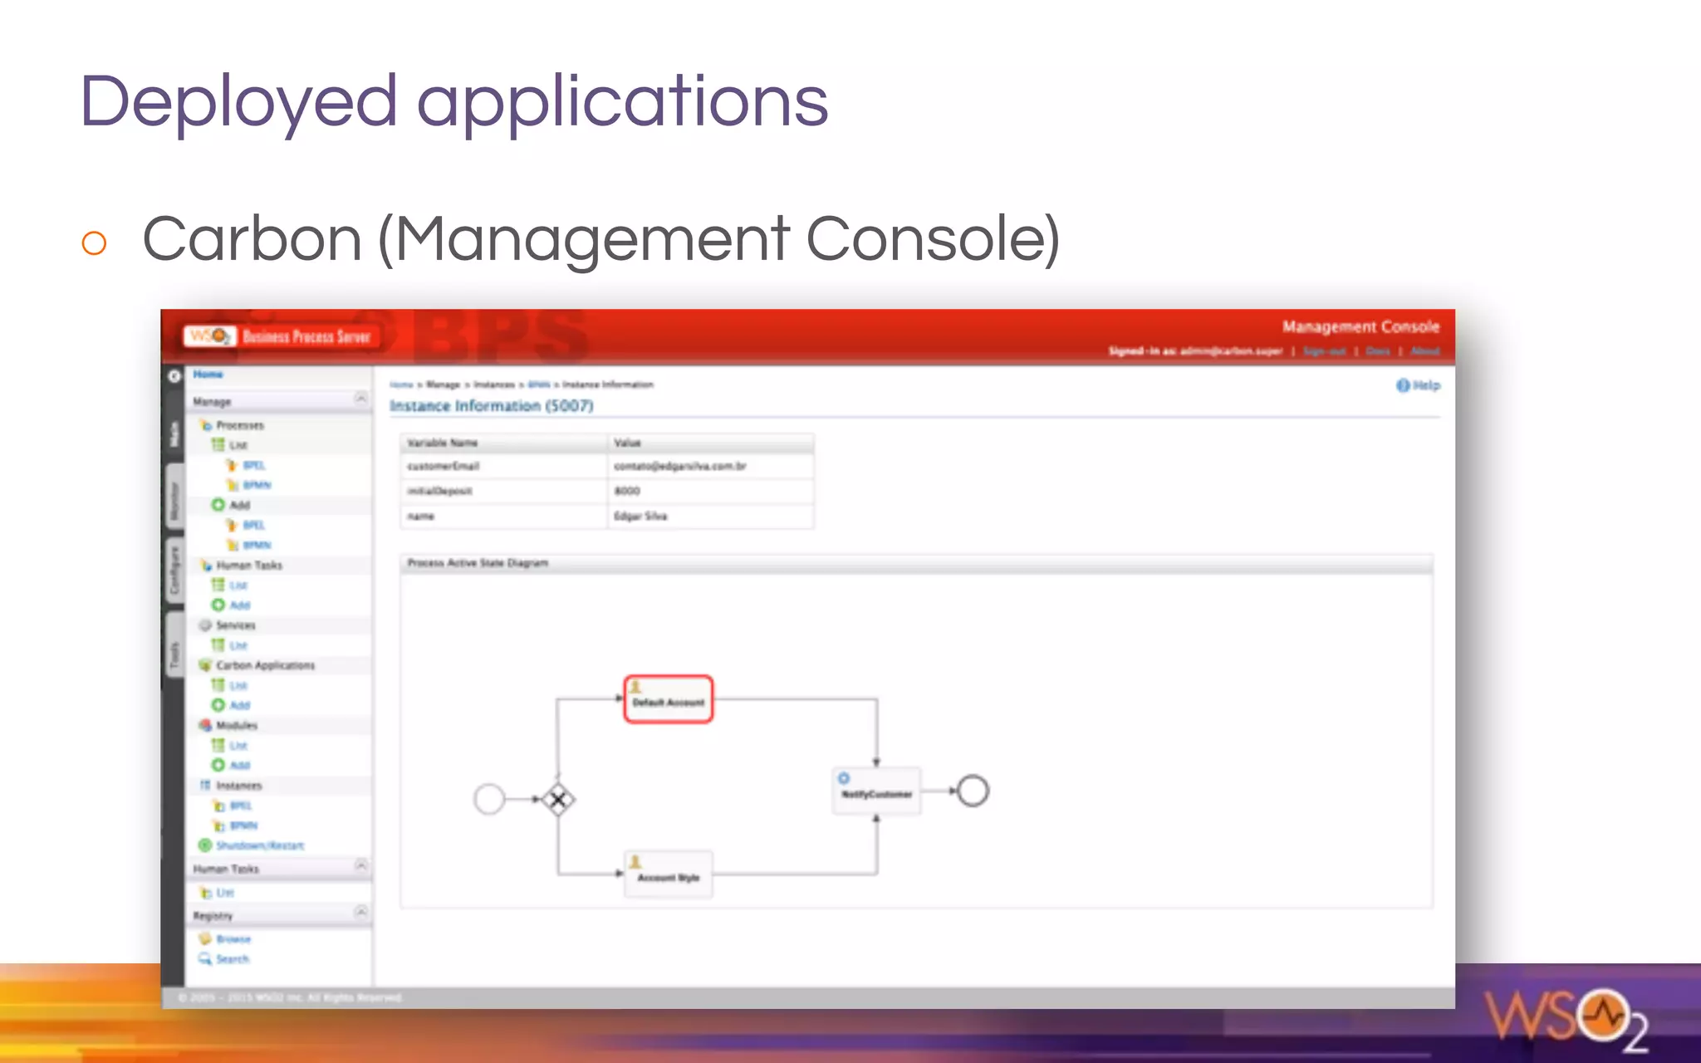Click the user icon on Account Style task
Viewport: 1701px width, 1063px height.
[635, 862]
